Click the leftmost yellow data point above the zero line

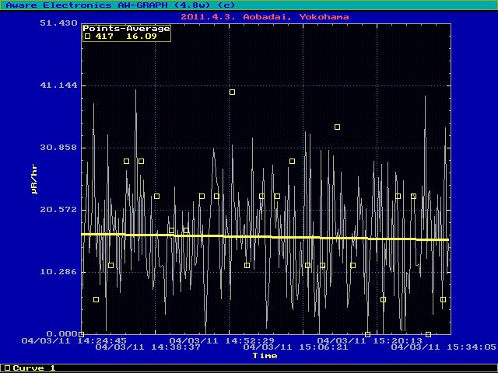(96, 299)
